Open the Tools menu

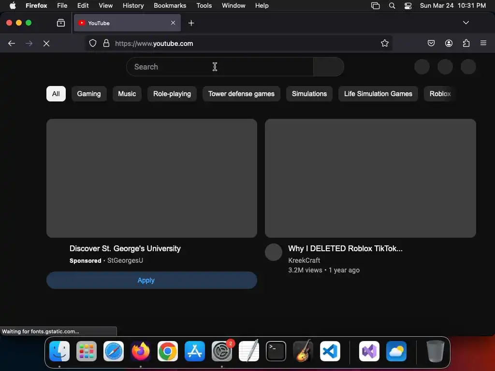click(x=204, y=5)
